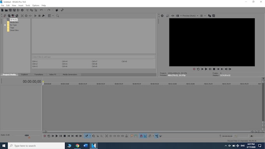Click Stop Preview icon in Project Media toolbar
This screenshot has height=149, width=265.
tap(39, 16)
